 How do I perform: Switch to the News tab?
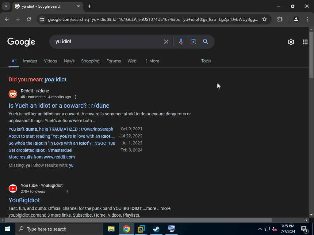69,61
